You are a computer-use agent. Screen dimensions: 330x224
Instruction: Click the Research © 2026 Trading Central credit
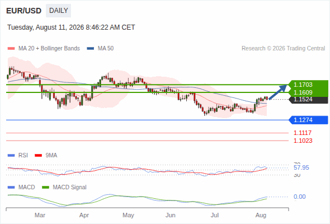283,49
